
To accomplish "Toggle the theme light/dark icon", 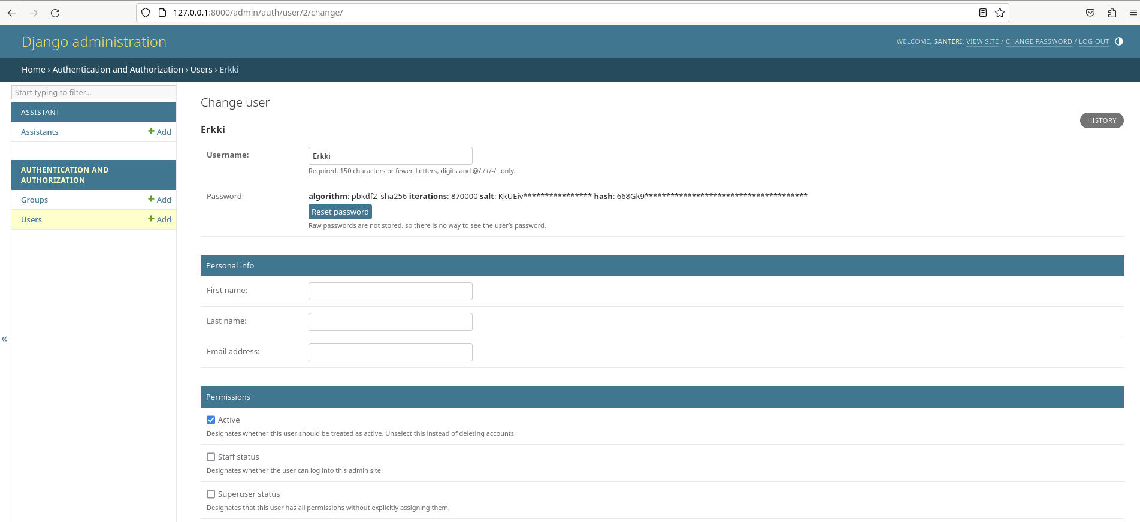I will [1119, 41].
